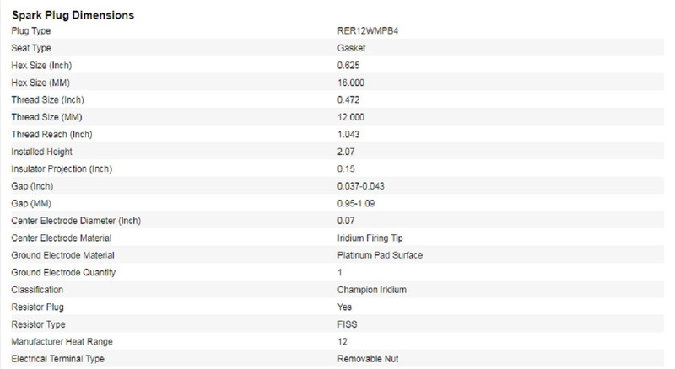Select the Resistor Type value FISS
This screenshot has width=675, height=369.
347,324
